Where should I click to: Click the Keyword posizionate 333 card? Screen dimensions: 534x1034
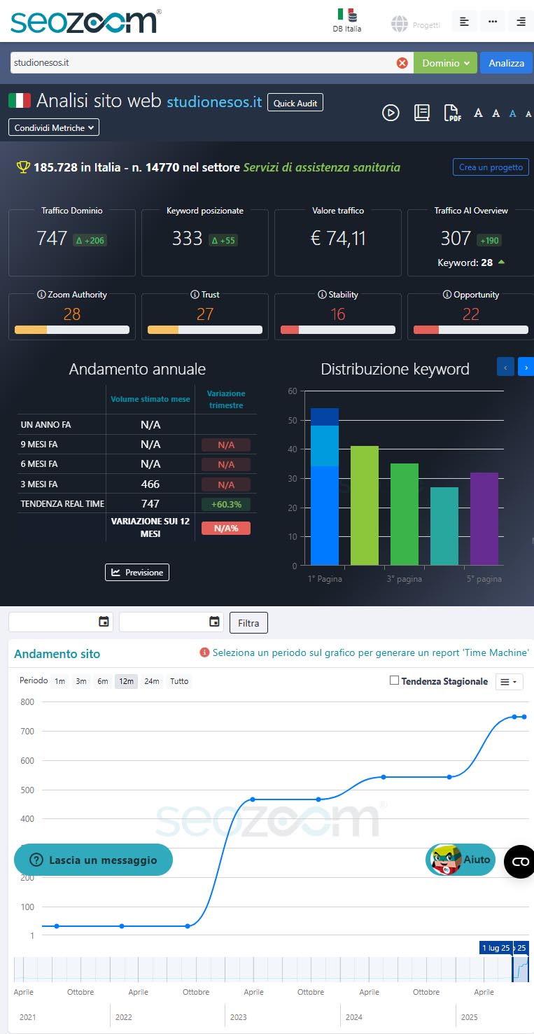pyautogui.click(x=204, y=242)
